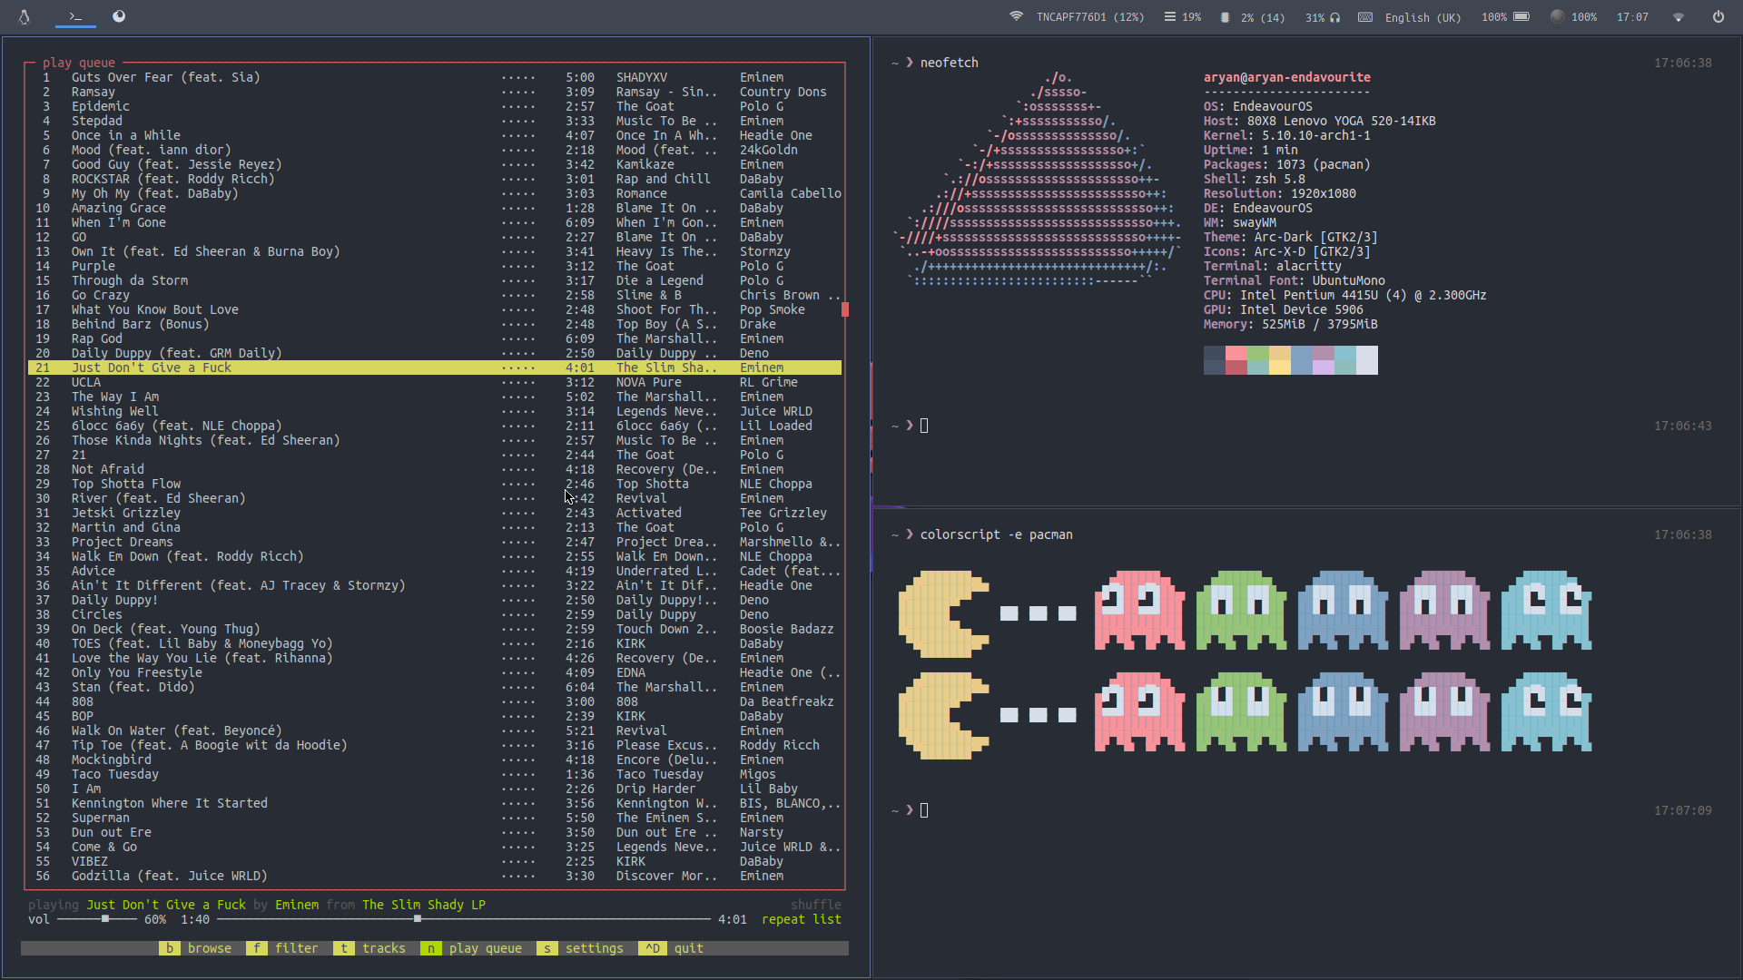
Task: Select track 'Amazing Grace'
Action: pyautogui.click(x=119, y=208)
